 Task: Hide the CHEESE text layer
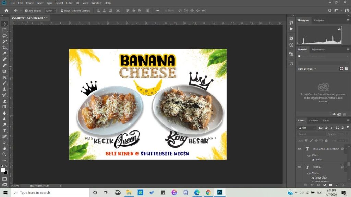[299, 167]
